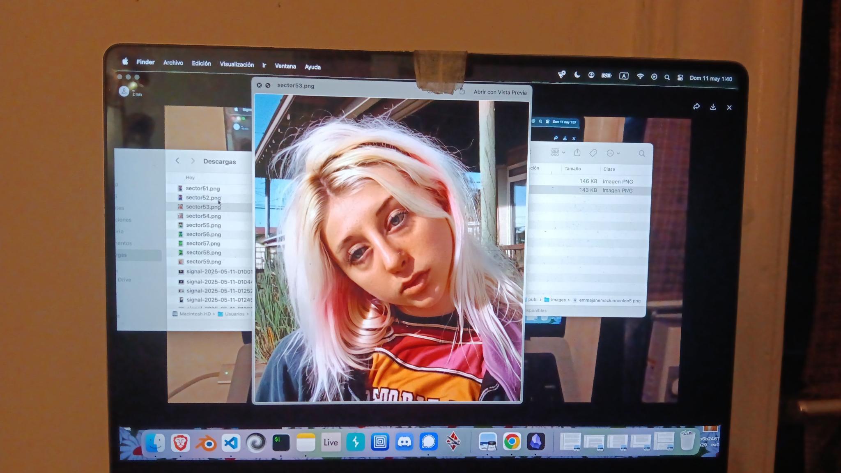Screen dimensions: 841x473
Task: Expand the grid view grouping dropdown
Action: pos(558,152)
